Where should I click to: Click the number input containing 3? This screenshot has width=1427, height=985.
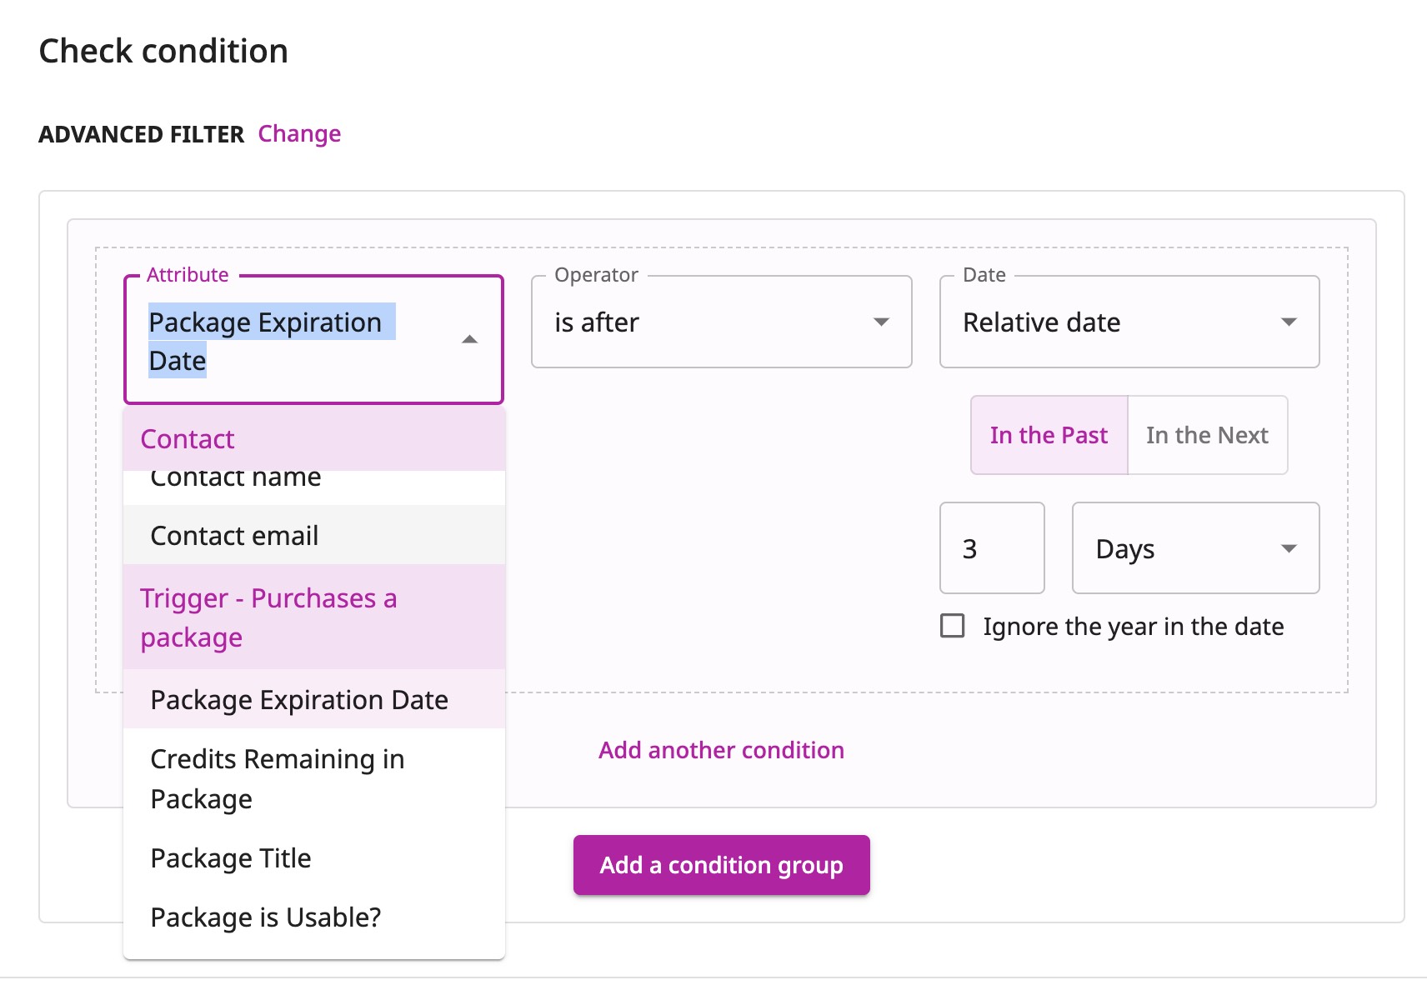991,548
